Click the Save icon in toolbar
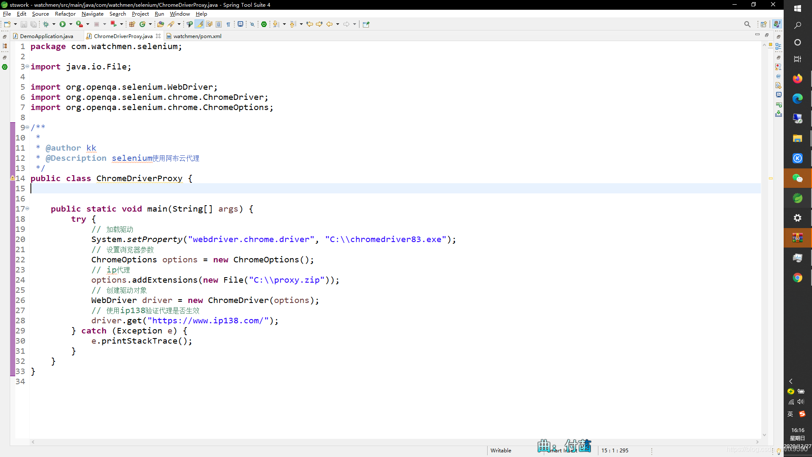The image size is (812, 457). click(24, 25)
